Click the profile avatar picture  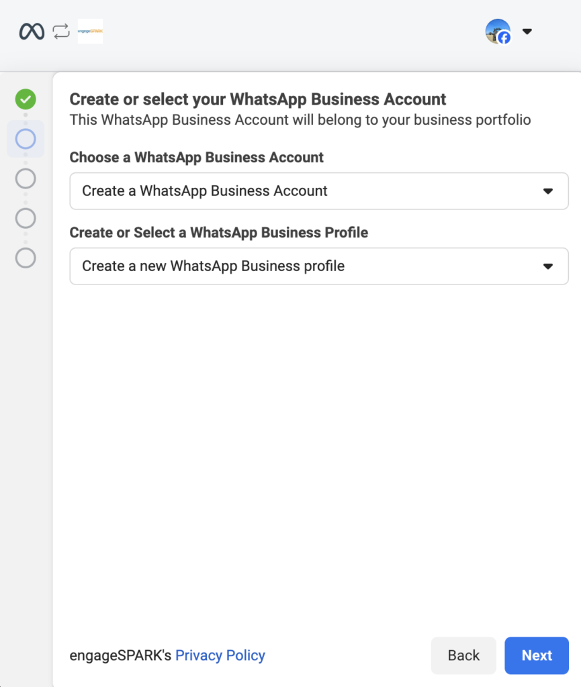(496, 30)
